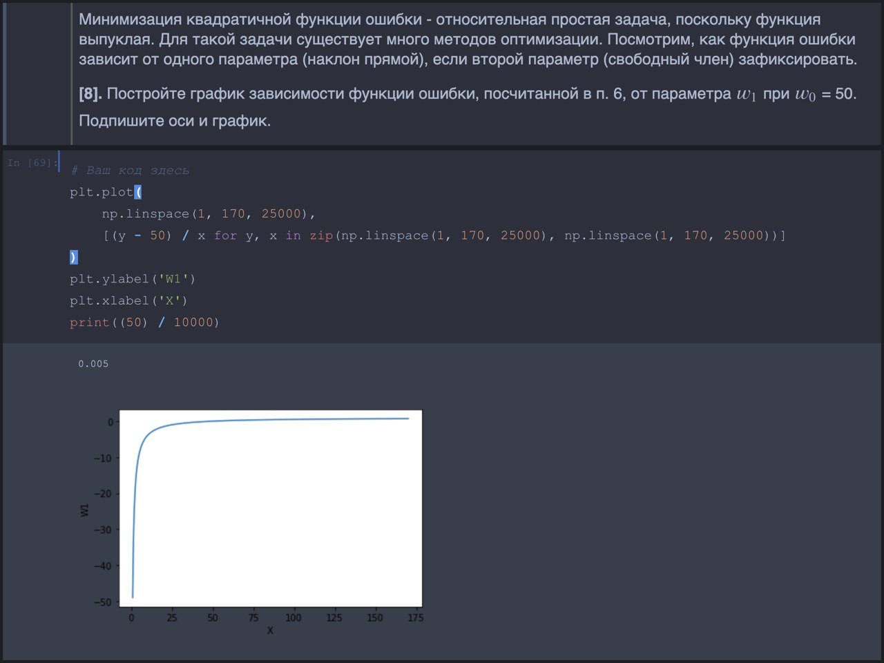Click the -50 tick label on the plot
Image resolution: width=884 pixels, height=663 pixels.
click(x=103, y=602)
